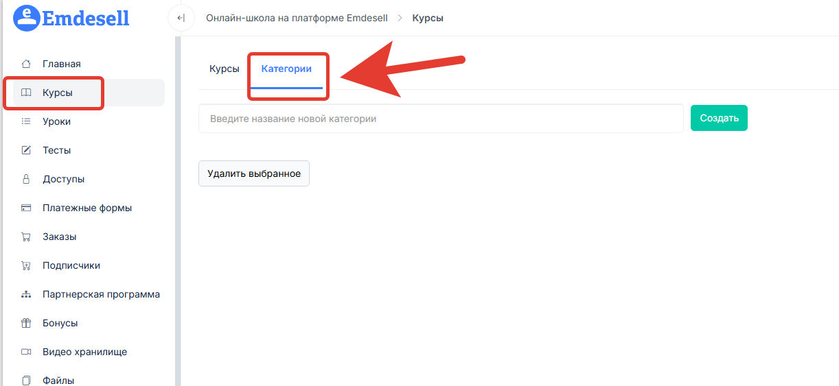Click the book icon beside Курсы
Viewport: 839px width, 386px height.
(x=26, y=93)
